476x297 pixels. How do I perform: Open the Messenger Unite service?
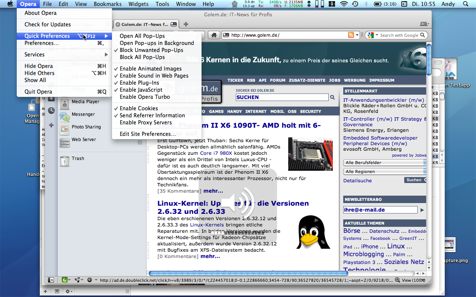click(x=83, y=114)
